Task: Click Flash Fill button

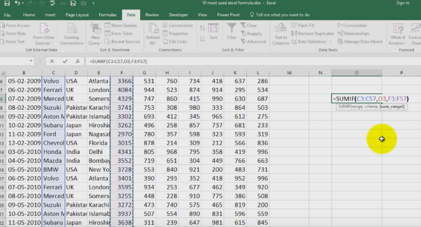Action: (303, 25)
